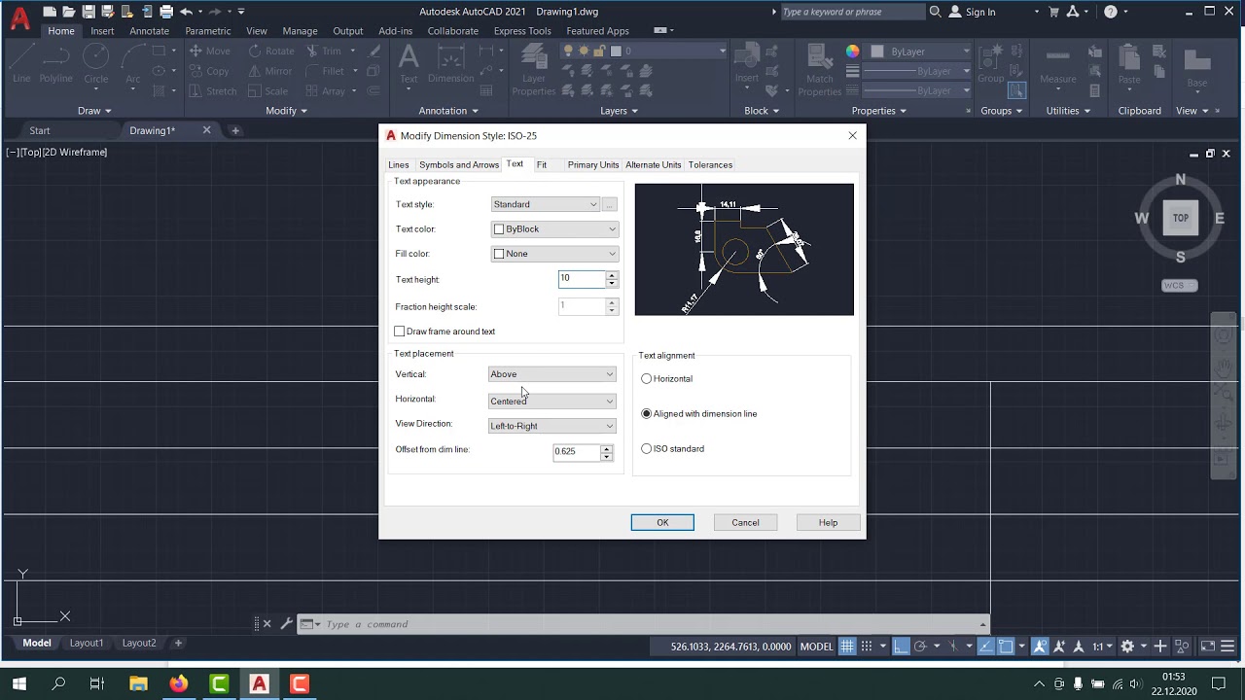Click Sign In link in title bar
The width and height of the screenshot is (1245, 700).
point(980,12)
